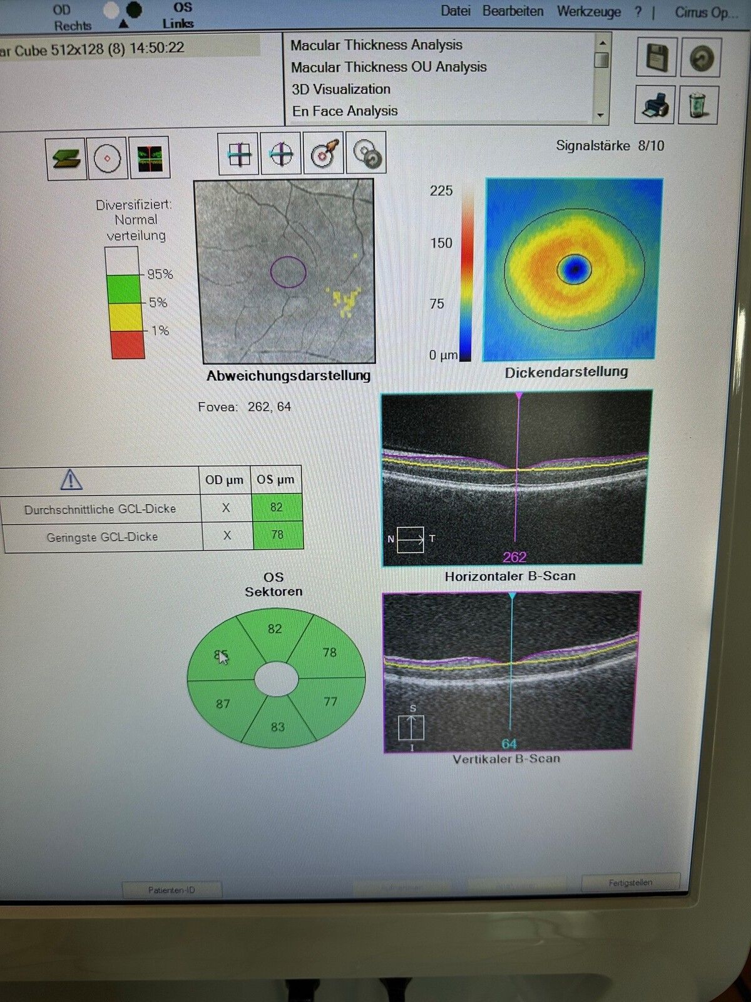The width and height of the screenshot is (751, 1002).
Task: Click the green layers icon
Action: click(66, 158)
